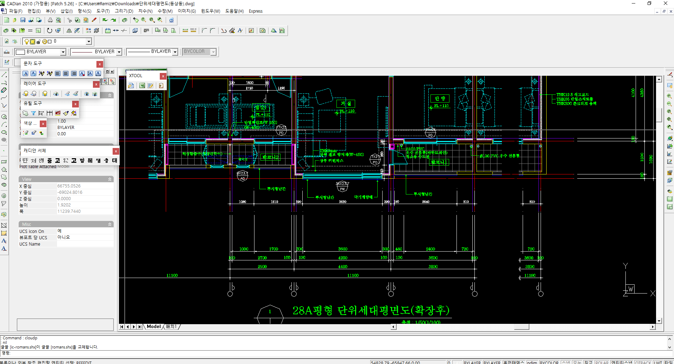Click the camera snapshot icon in toolbar
Screen dimensions: 674x364
pyautogui.click(x=263, y=31)
